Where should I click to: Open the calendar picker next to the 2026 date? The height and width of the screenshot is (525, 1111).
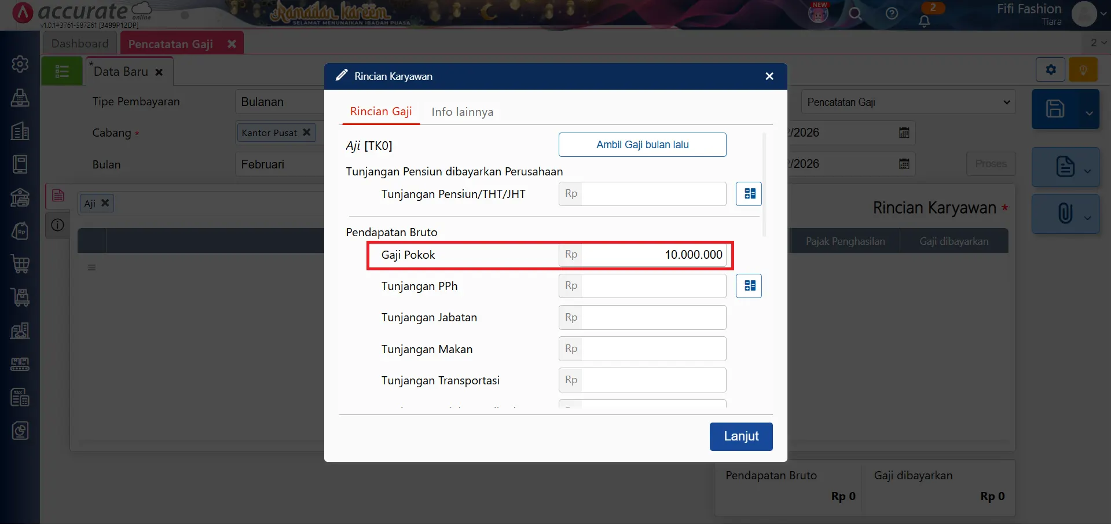[x=904, y=132]
